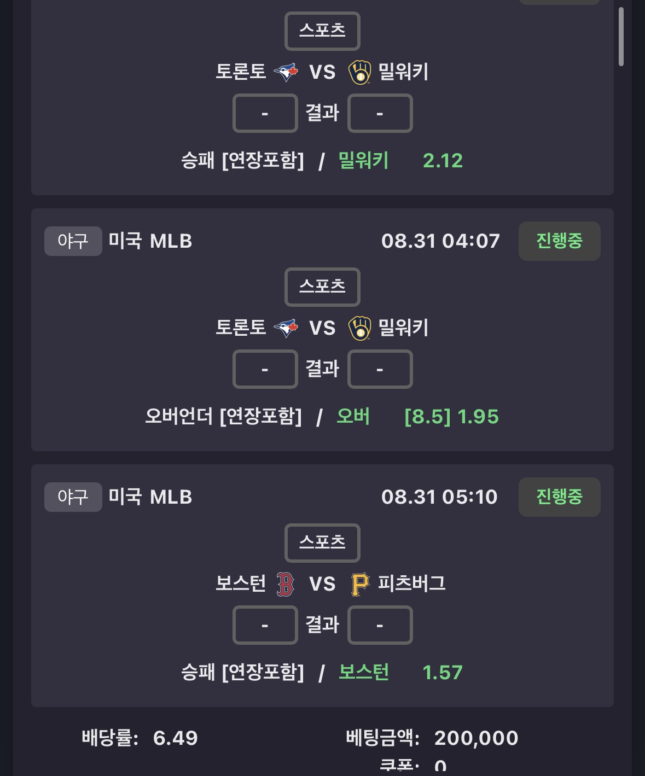The width and height of the screenshot is (645, 776).
Task: Click the 스포츠 label in the top card
Action: coord(322,31)
